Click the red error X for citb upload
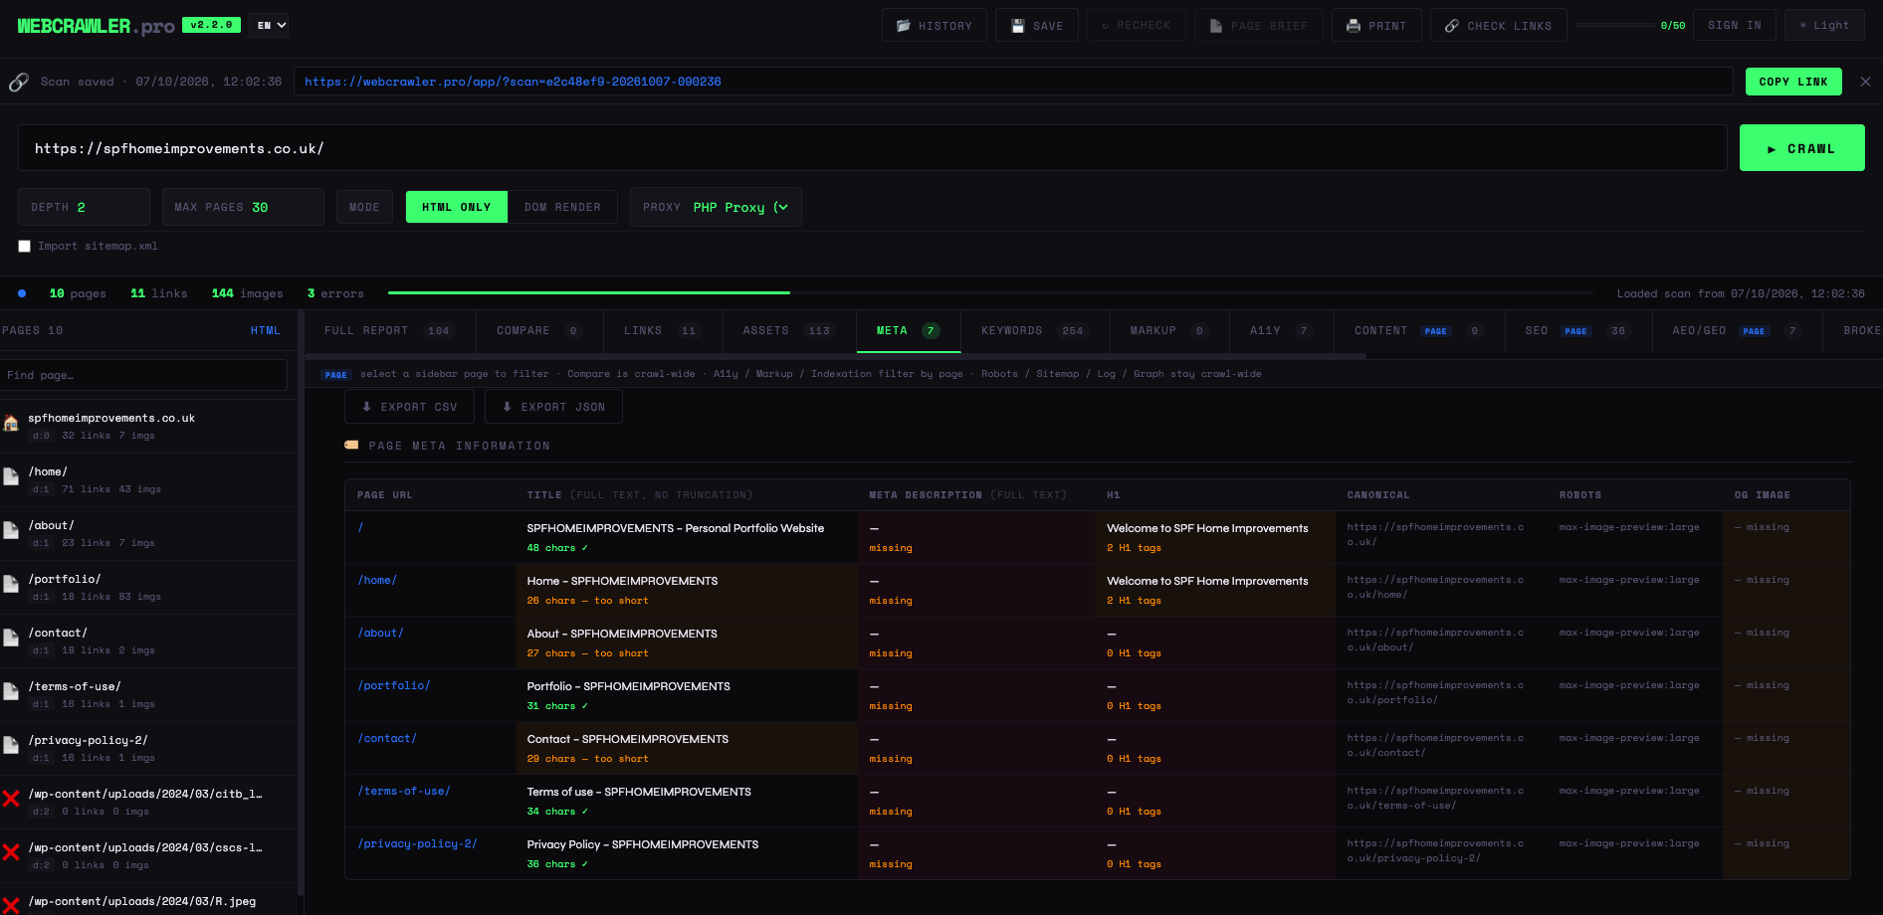Screen dimensions: 1883x915 [x=11, y=799]
